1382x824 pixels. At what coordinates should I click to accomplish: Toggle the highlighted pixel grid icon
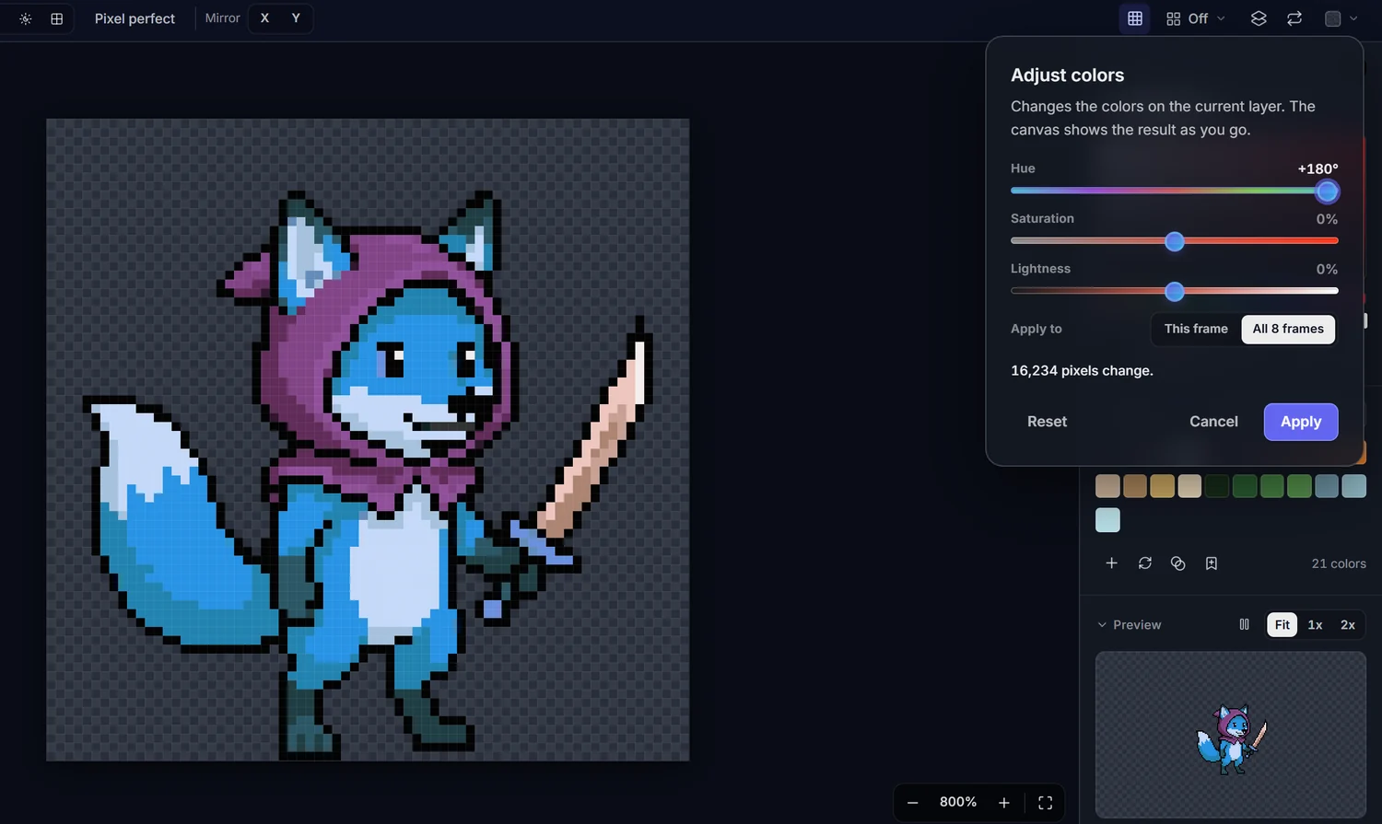click(x=1135, y=18)
